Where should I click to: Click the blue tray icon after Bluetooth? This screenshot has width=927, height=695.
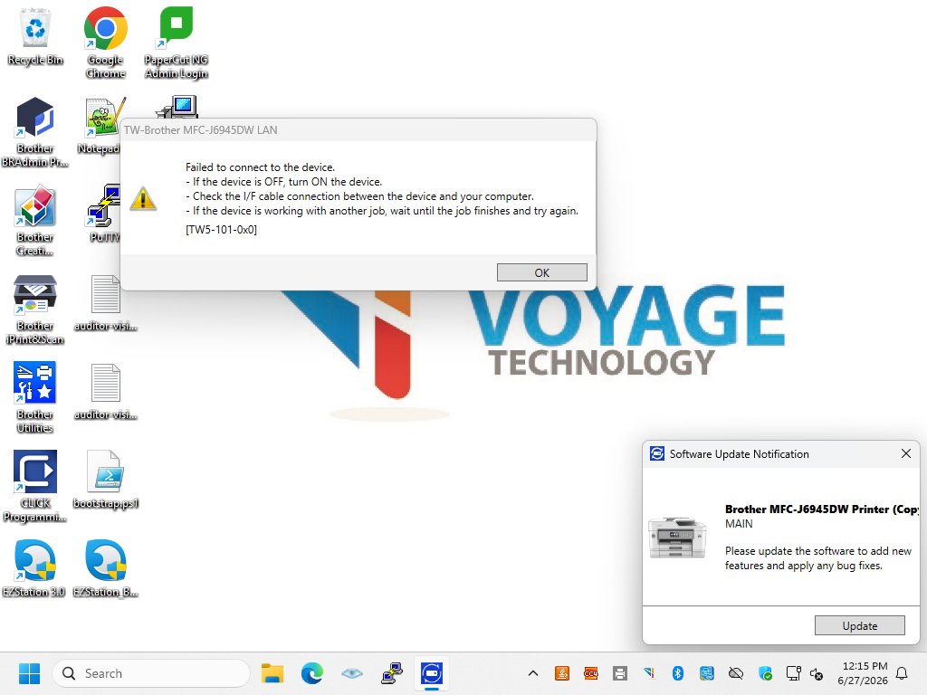pos(706,673)
